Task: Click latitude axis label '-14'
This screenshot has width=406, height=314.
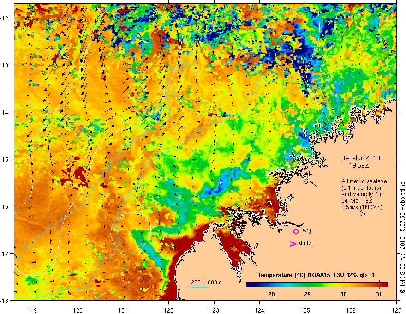Action: tap(5, 112)
